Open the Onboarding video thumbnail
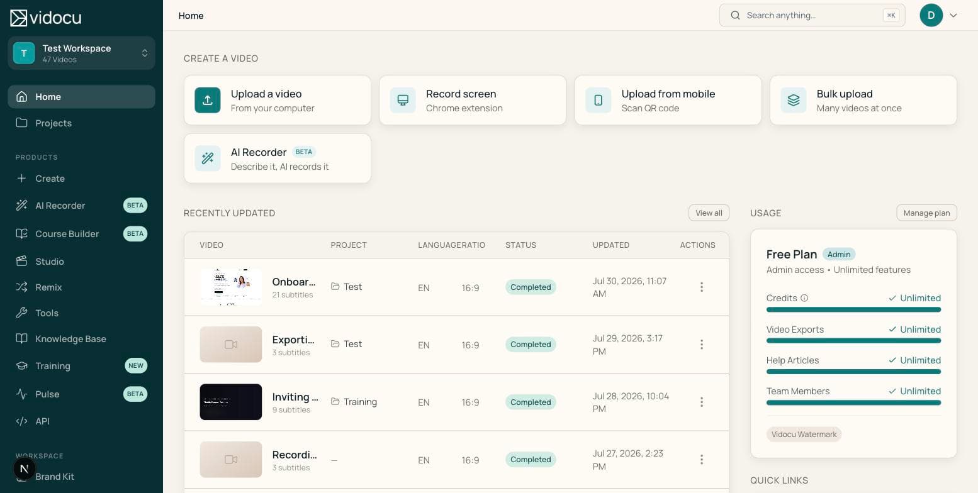Screen dimensions: 978x493 [231, 287]
